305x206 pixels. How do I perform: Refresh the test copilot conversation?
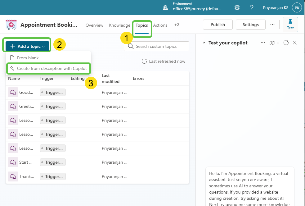point(286,43)
